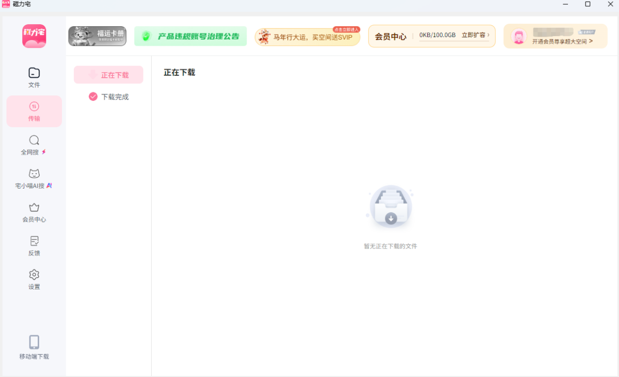The height and width of the screenshot is (377, 619).
Task: Click the user avatar icon
Action: (x=518, y=36)
